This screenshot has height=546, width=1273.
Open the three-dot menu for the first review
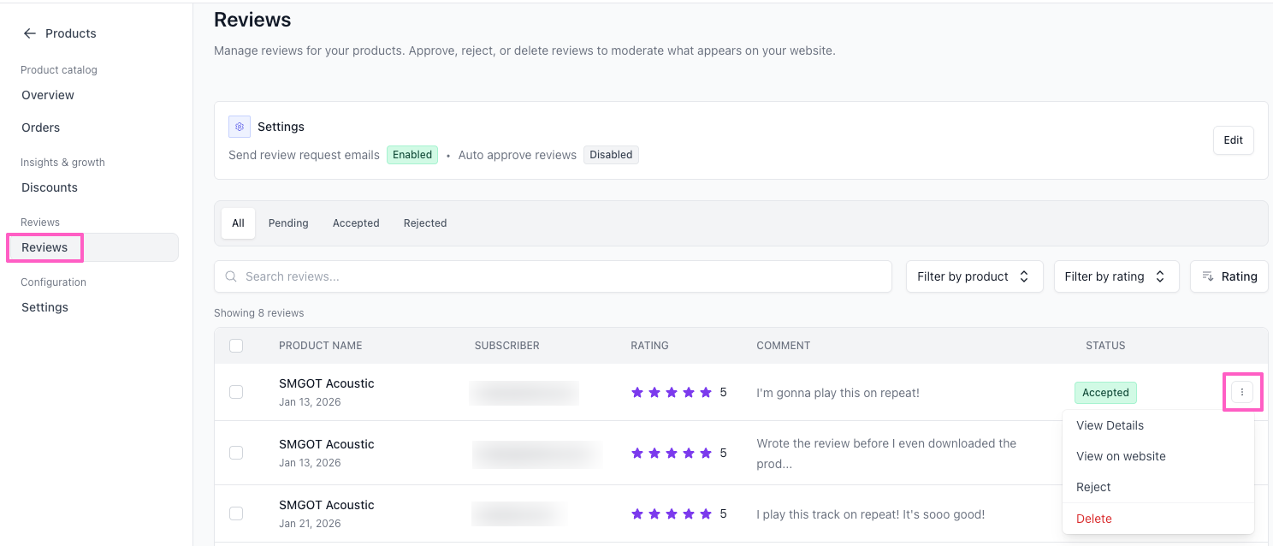click(x=1242, y=392)
